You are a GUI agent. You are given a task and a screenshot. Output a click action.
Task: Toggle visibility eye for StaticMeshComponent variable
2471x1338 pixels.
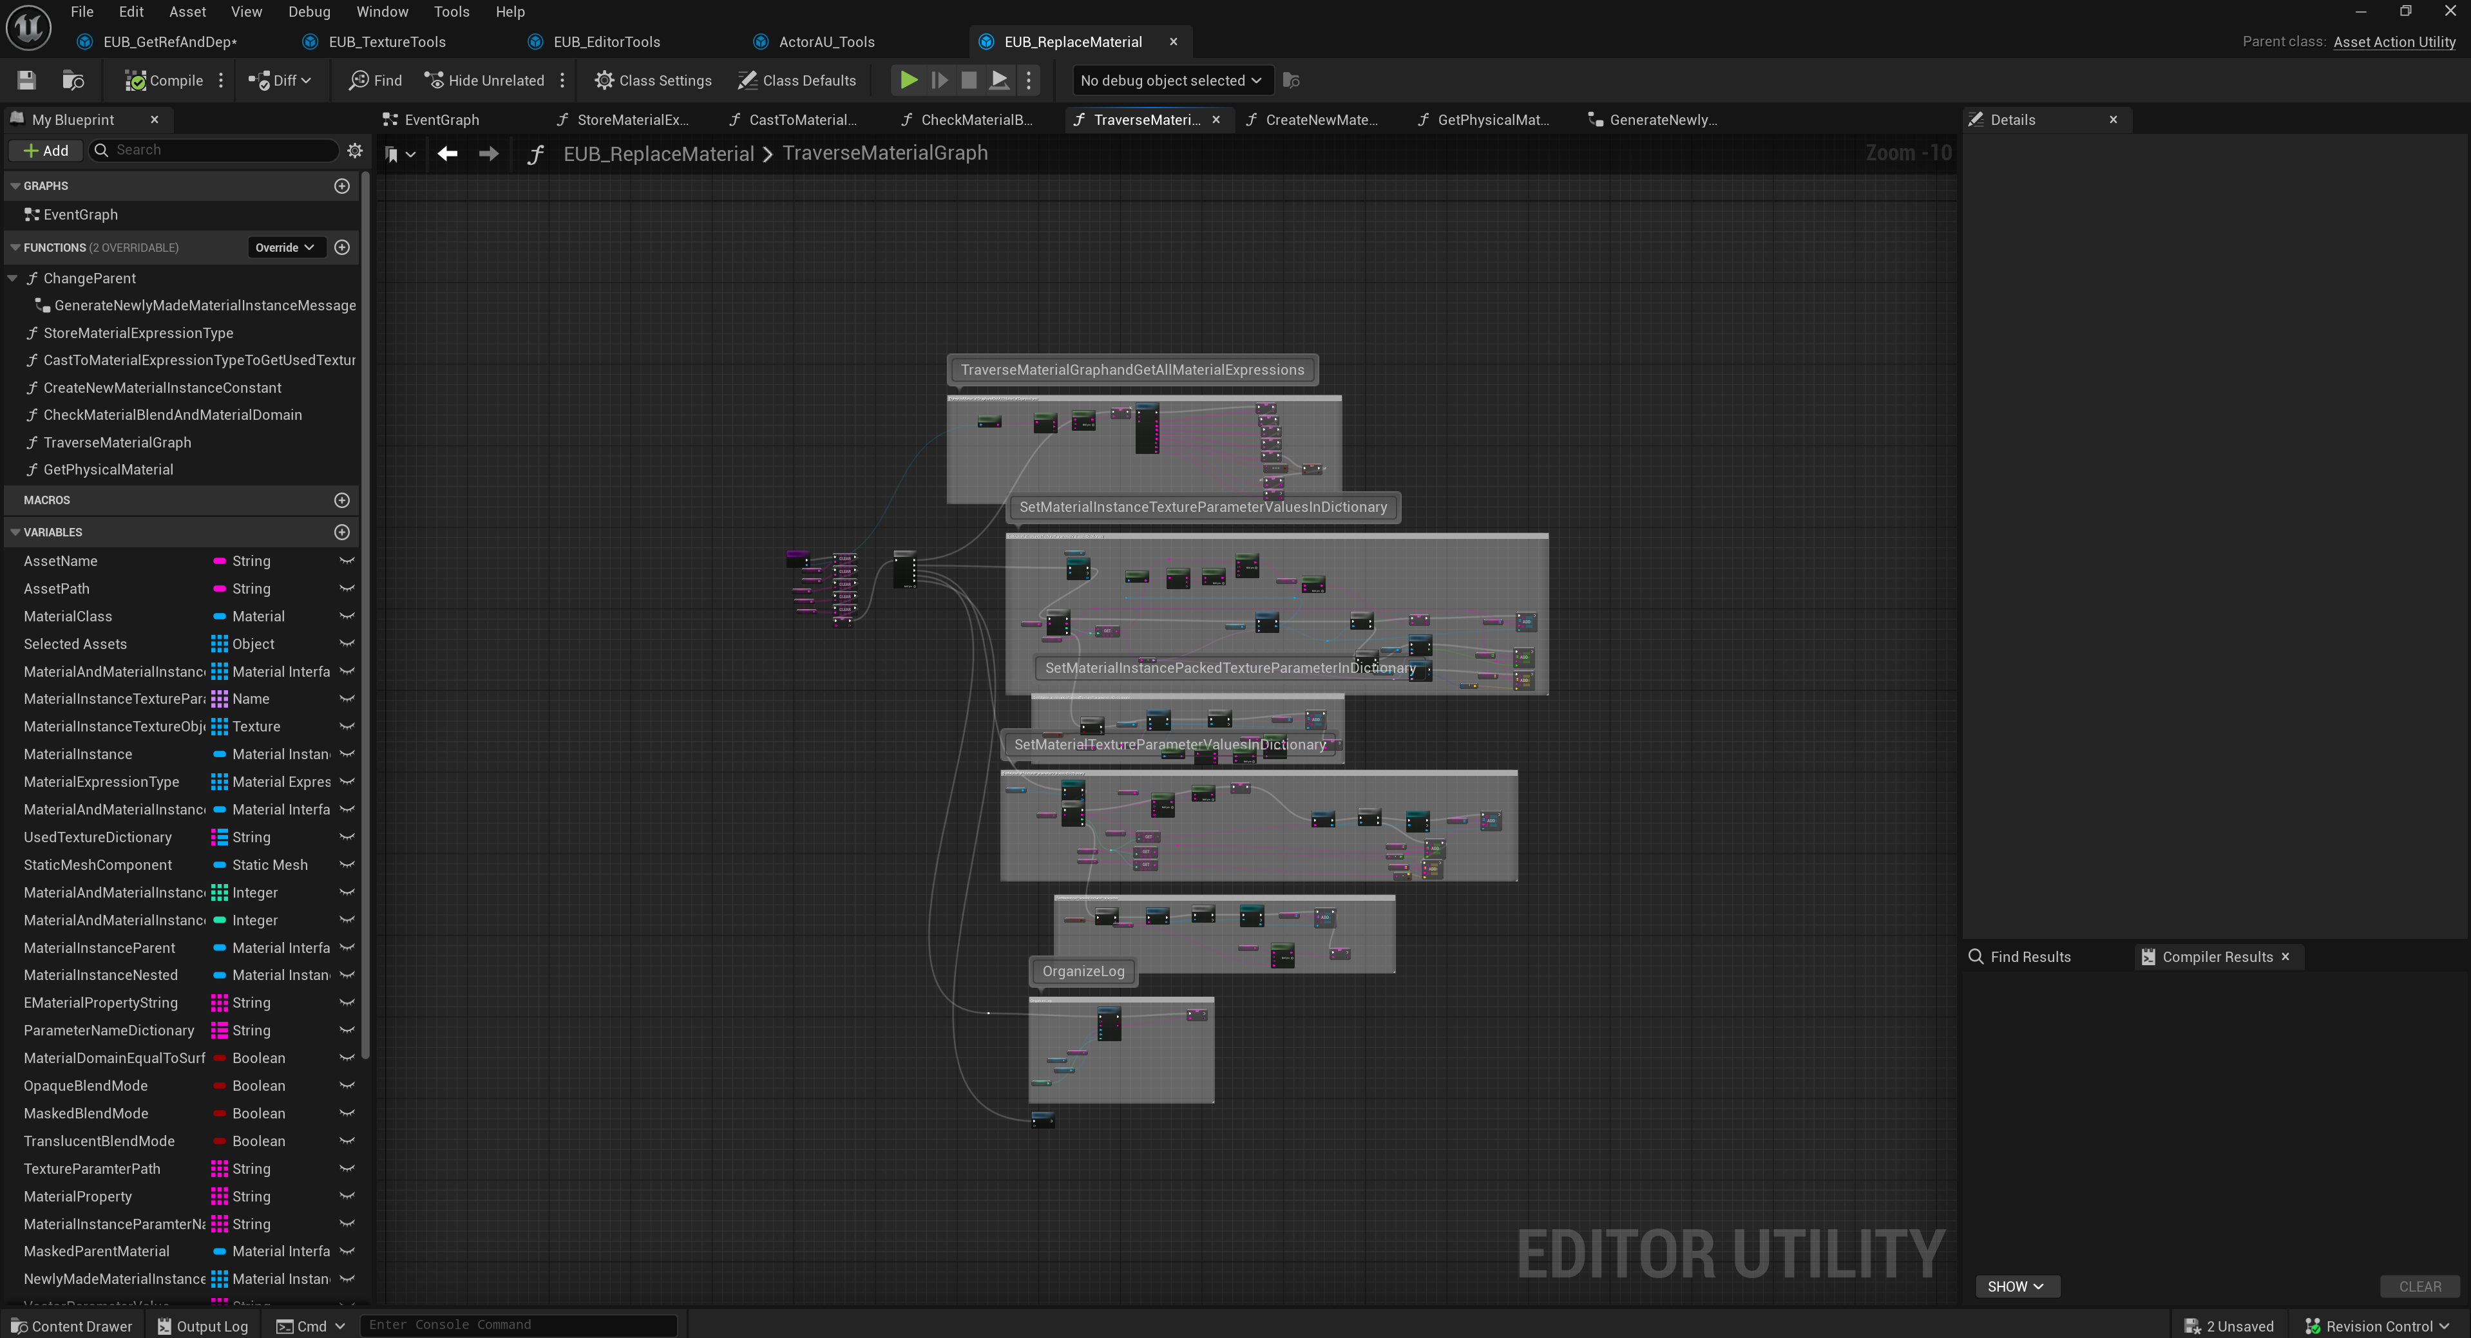pos(347,865)
